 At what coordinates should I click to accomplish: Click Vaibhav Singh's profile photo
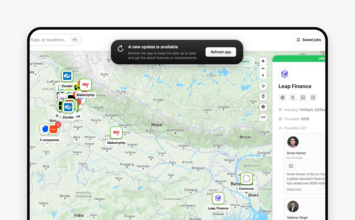(293, 207)
